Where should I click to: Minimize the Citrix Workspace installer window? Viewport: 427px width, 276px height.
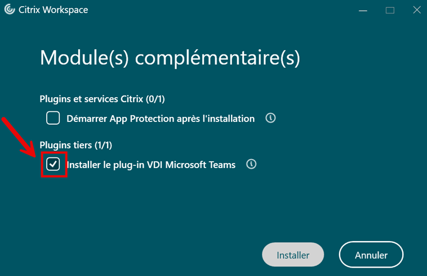363,10
